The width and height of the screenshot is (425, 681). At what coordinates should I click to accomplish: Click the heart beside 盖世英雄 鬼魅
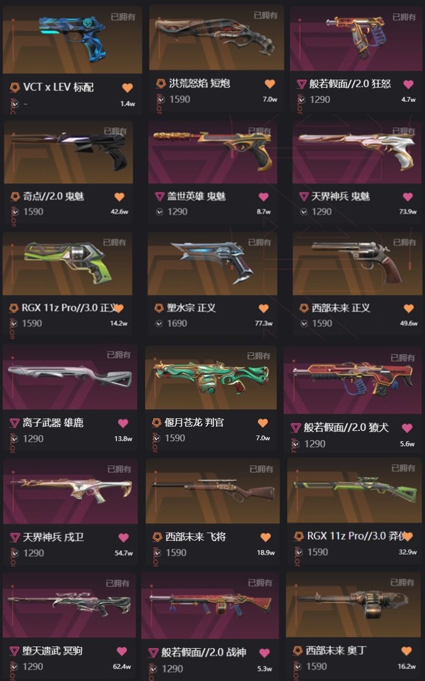pyautogui.click(x=263, y=197)
